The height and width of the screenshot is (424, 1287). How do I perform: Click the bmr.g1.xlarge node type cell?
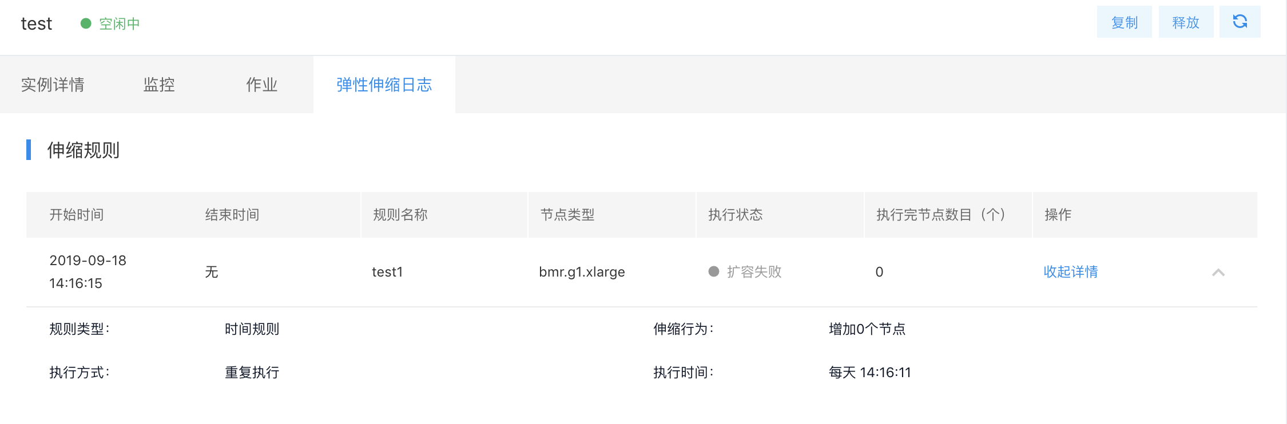(582, 272)
